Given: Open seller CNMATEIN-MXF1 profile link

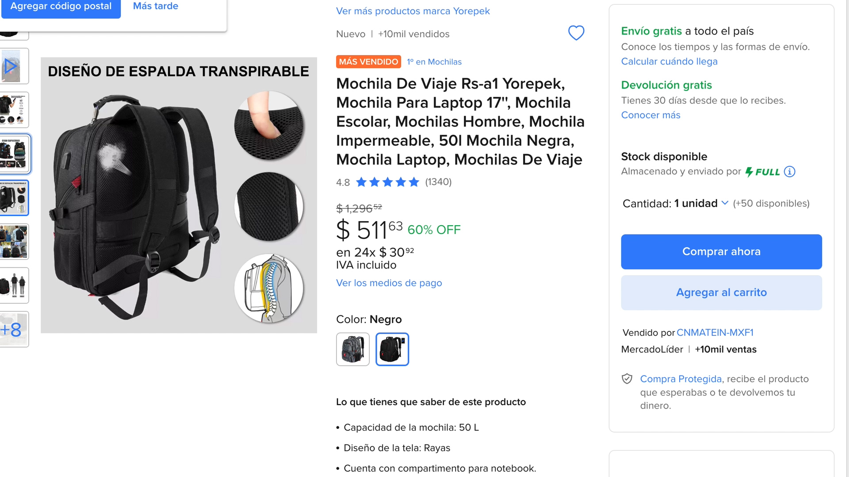Looking at the screenshot, I should click(x=715, y=333).
